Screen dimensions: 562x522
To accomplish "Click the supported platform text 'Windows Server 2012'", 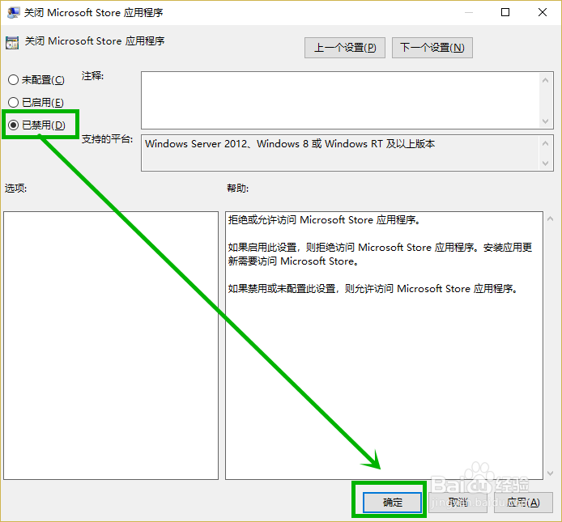I will click(x=196, y=144).
